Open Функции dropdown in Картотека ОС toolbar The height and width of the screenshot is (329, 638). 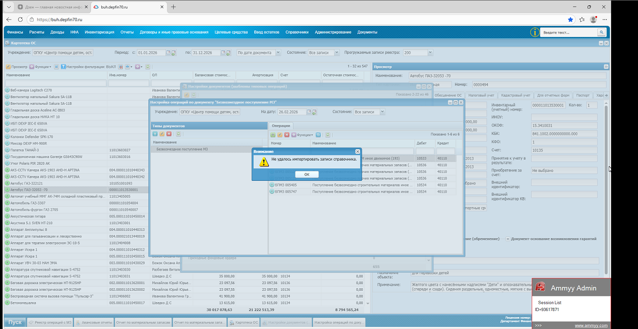tap(40, 67)
